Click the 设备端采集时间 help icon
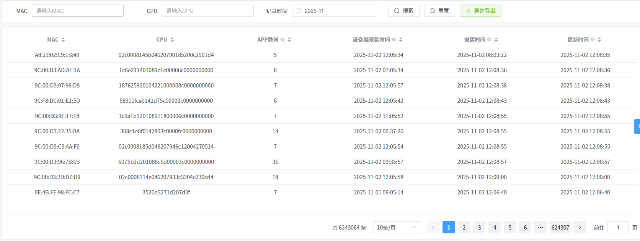The width and height of the screenshot is (640, 241). pyautogui.click(x=394, y=39)
